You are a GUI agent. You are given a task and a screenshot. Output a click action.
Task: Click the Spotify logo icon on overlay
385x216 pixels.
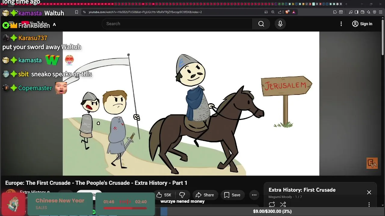pos(94,212)
